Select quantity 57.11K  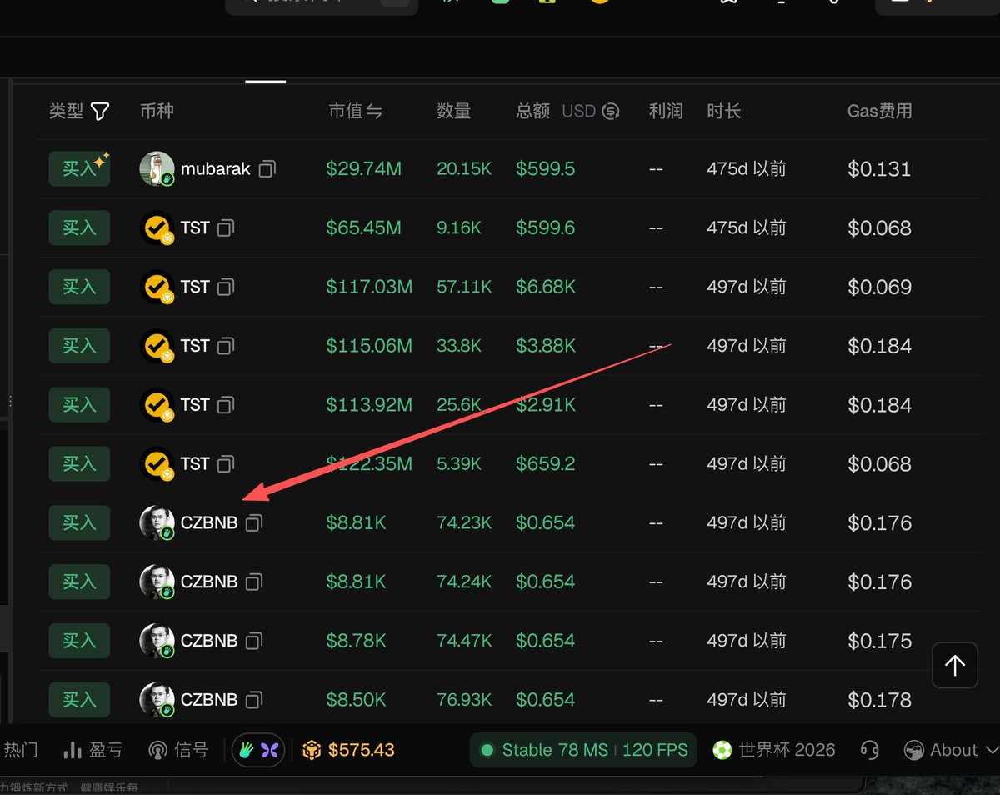[x=464, y=287]
